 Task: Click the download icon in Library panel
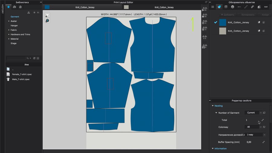pyautogui.click(x=29, y=12)
